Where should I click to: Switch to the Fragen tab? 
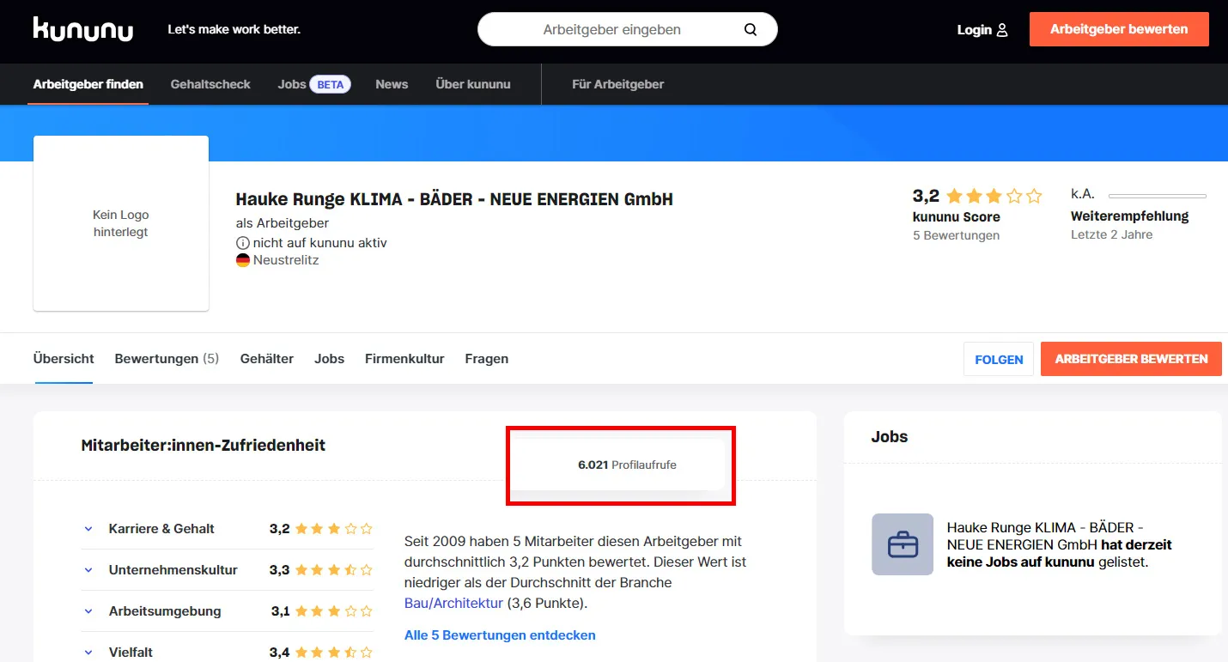[487, 359]
